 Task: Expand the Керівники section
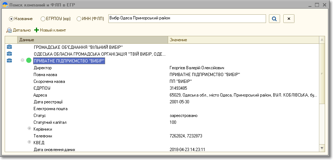pos(30,129)
